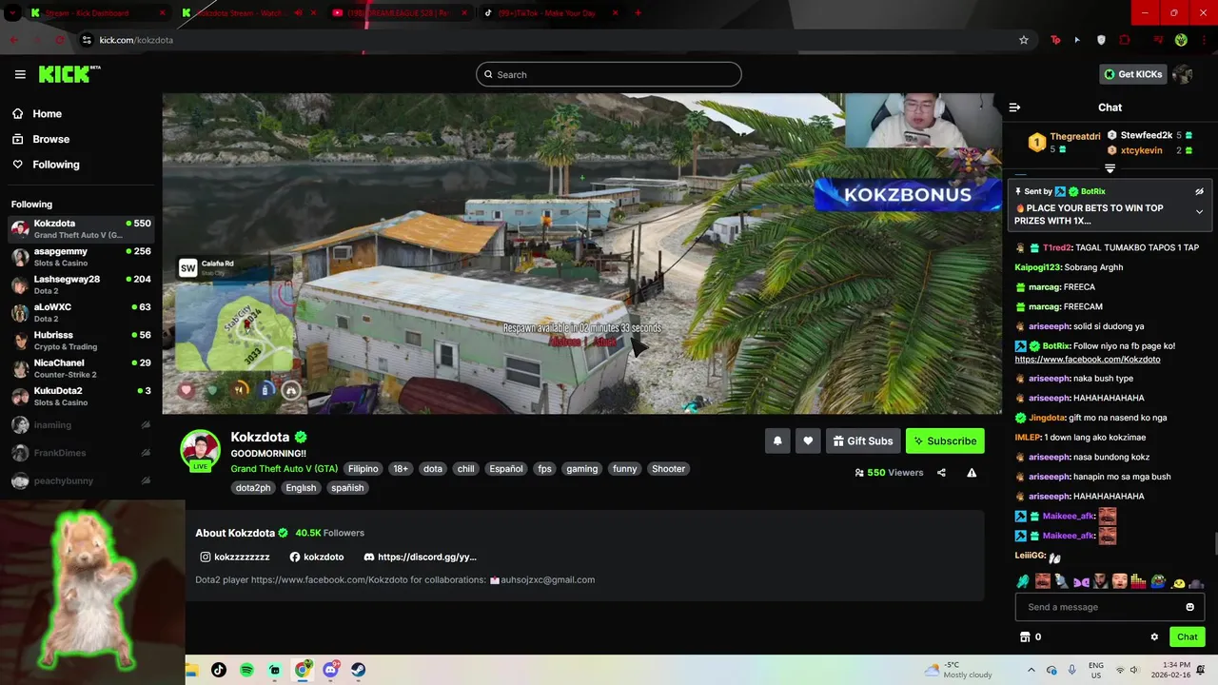The height and width of the screenshot is (685, 1218).
Task: Select the 18+ tag
Action: (401, 469)
